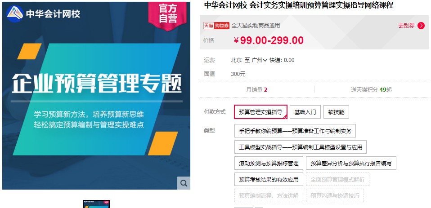Click the 官方自营 ribbon badge
The width and height of the screenshot is (431, 208).
pyautogui.click(x=168, y=14)
